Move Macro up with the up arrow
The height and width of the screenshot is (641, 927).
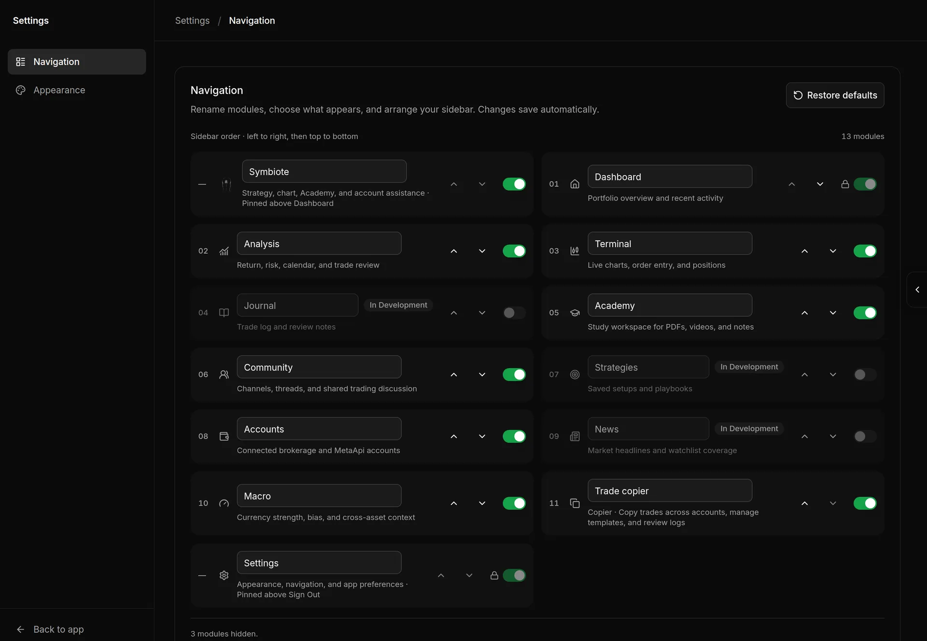click(x=454, y=503)
